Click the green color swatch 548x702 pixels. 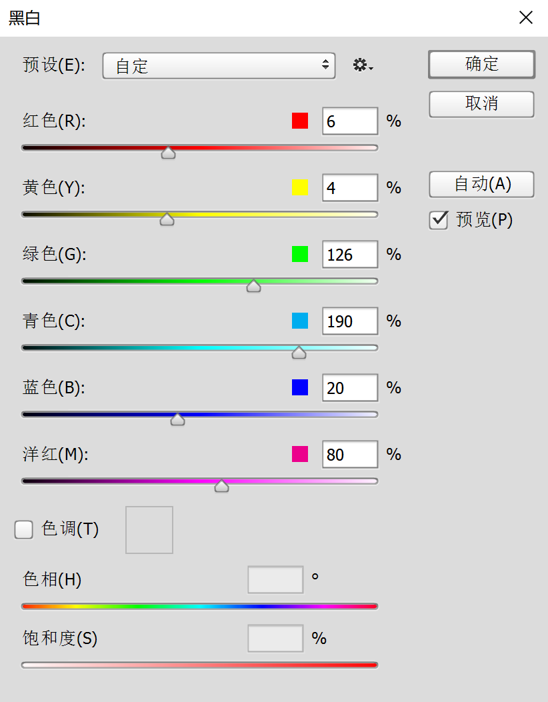[x=300, y=254]
